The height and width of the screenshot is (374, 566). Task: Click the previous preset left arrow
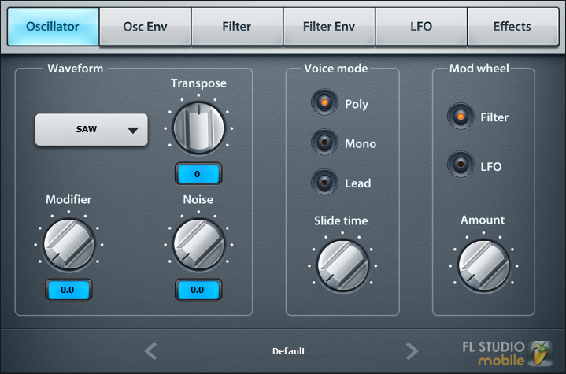151,351
